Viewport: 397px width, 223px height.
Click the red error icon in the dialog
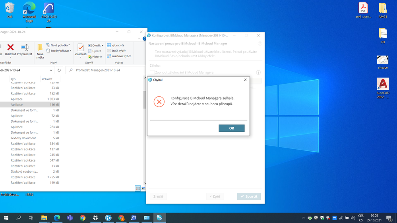pyautogui.click(x=159, y=102)
